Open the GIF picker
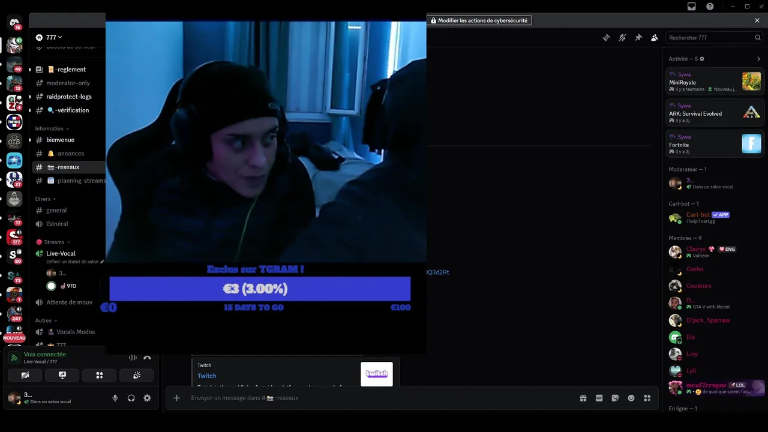 [x=599, y=398]
